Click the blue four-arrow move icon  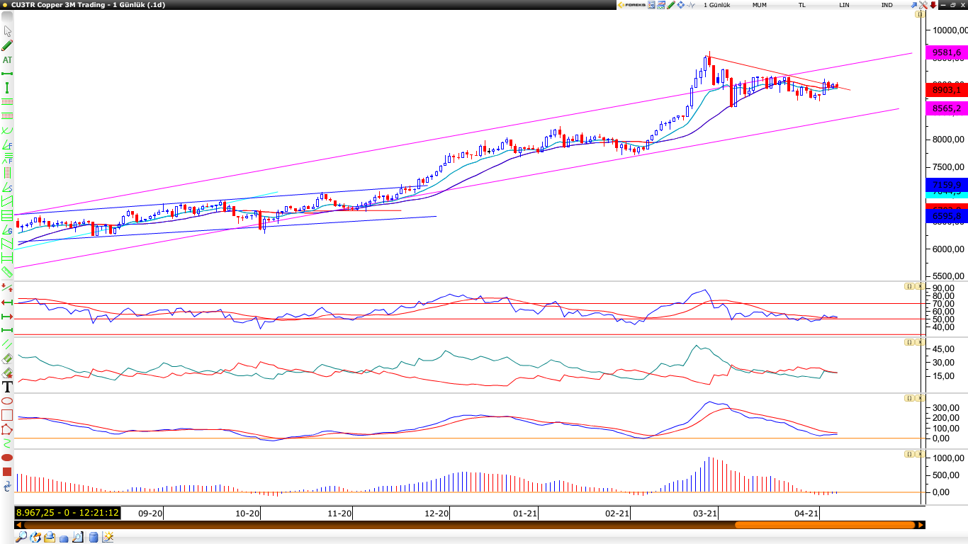[x=681, y=5]
